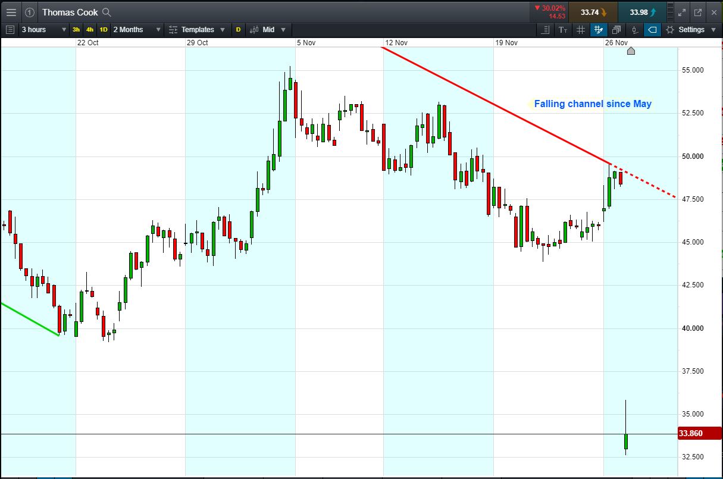Click the buy price 33.98 button

643,12
